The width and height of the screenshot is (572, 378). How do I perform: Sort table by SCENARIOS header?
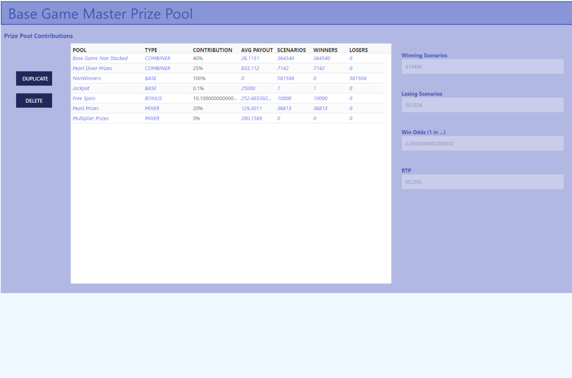pyautogui.click(x=291, y=50)
